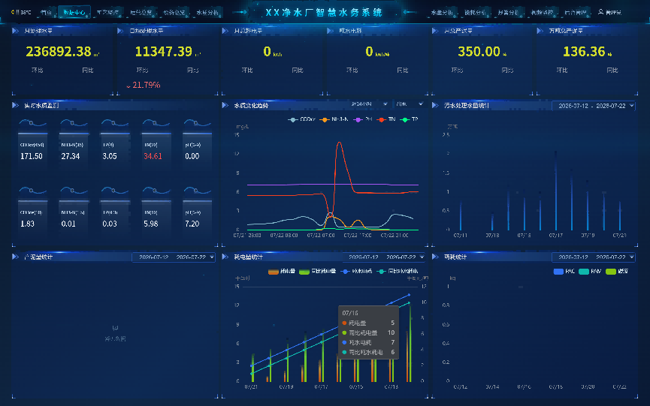
Task: Click the red 34.61 reading value
Action: tap(153, 156)
